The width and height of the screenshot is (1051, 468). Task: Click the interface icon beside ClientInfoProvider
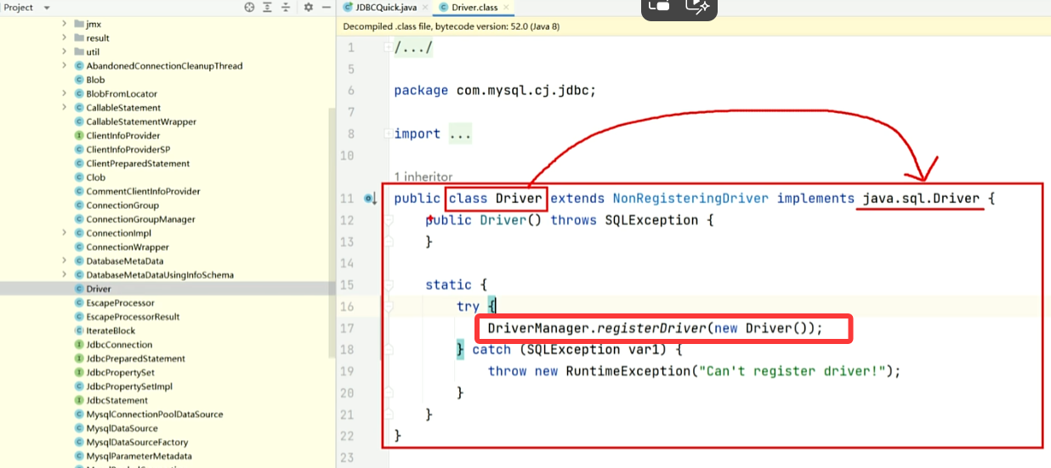click(x=79, y=136)
